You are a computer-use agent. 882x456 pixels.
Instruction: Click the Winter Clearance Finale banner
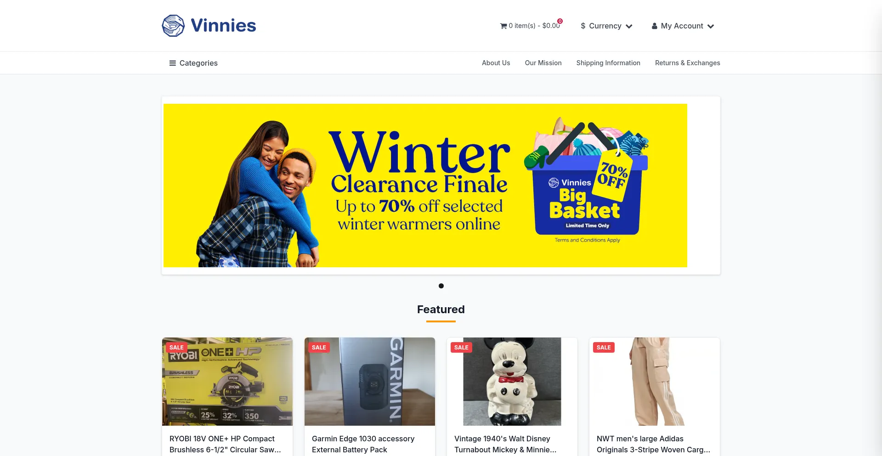[425, 186]
